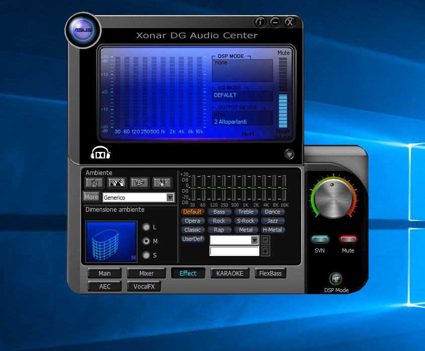Image resolution: width=425 pixels, height=351 pixels.
Task: Choose the Dance EQ preset
Action: [272, 212]
